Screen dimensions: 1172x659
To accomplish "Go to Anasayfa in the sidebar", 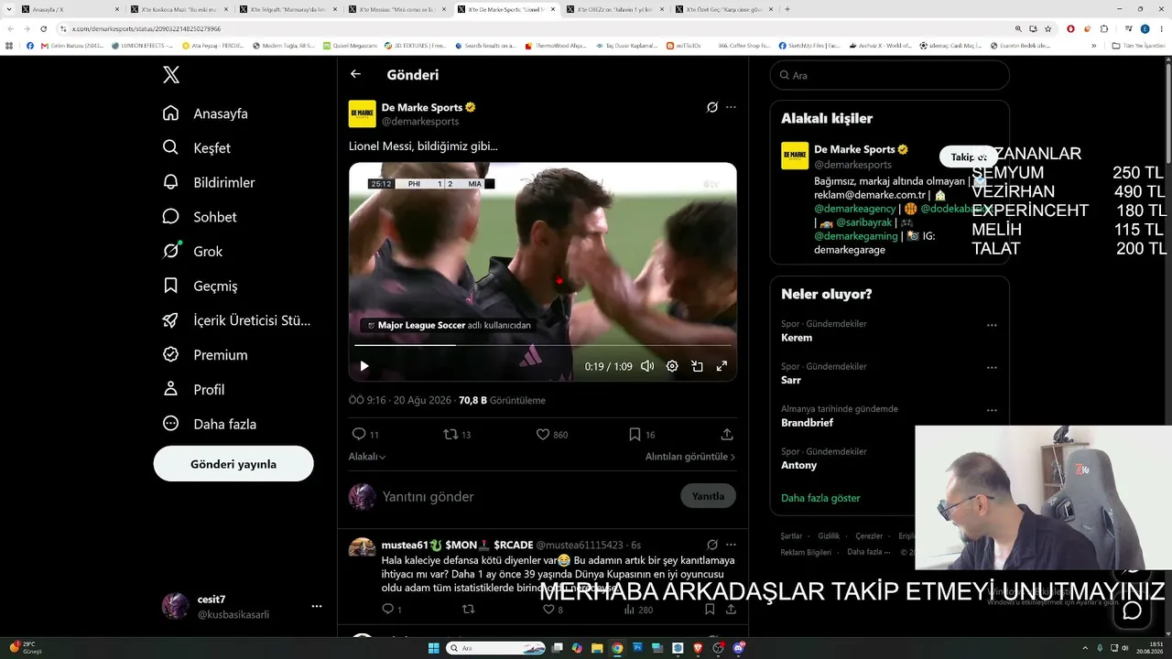I will [x=205, y=113].
